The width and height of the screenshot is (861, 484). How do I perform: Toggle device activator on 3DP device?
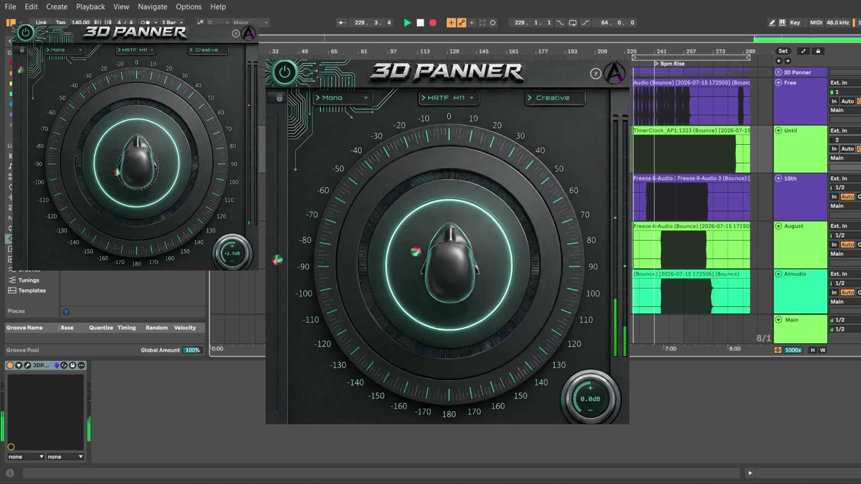click(10, 365)
